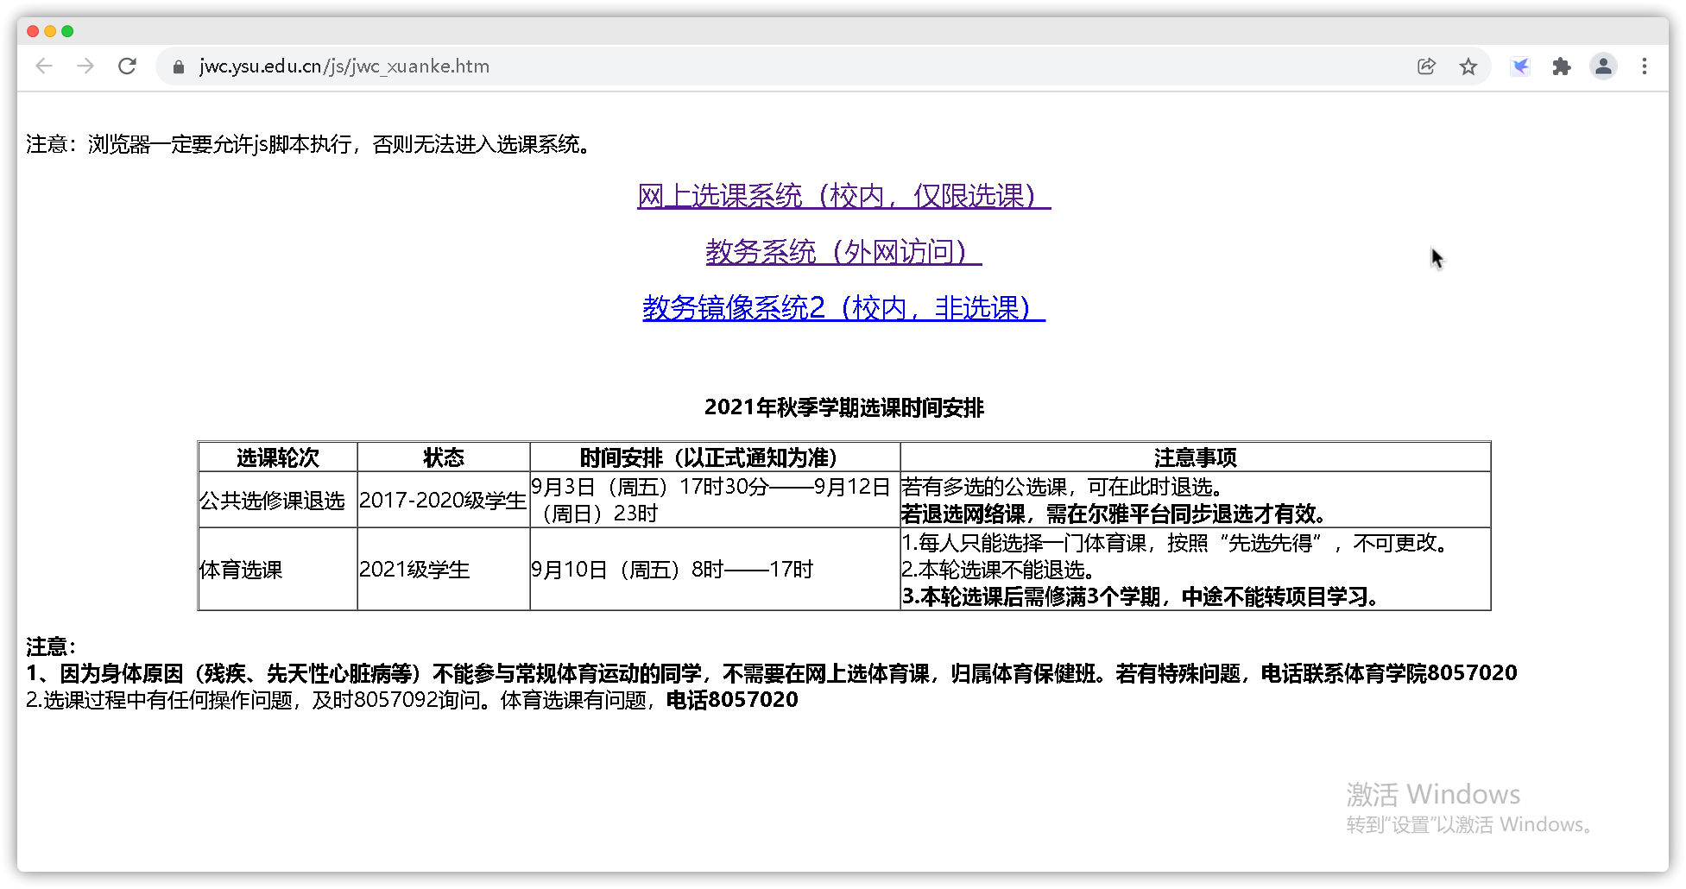This screenshot has height=889, width=1686.
Task: Click the 2021年秋季学期选课时间安排 heading
Action: (x=843, y=407)
